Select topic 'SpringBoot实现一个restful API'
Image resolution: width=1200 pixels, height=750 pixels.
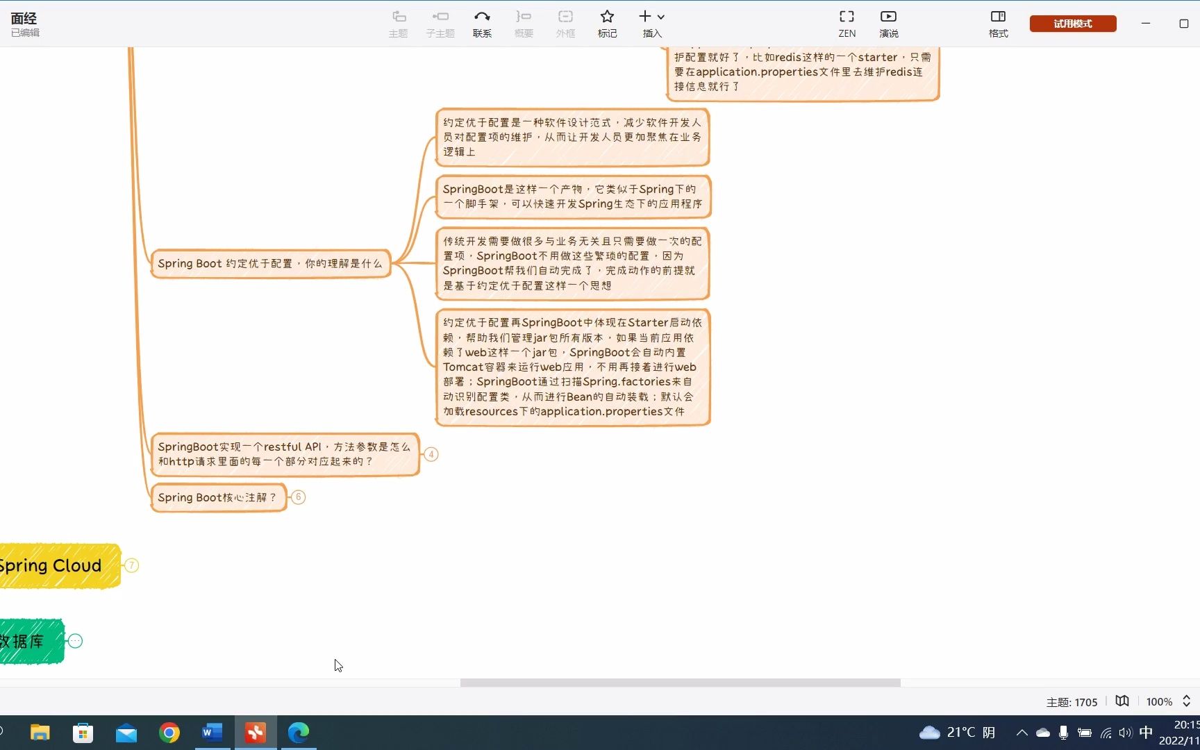pyautogui.click(x=285, y=454)
